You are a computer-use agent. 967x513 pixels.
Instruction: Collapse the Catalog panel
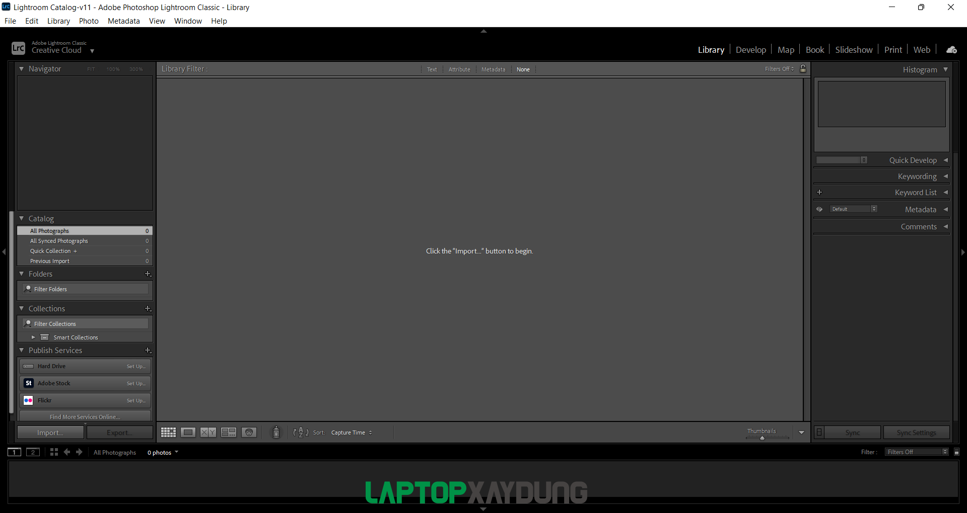(22, 218)
